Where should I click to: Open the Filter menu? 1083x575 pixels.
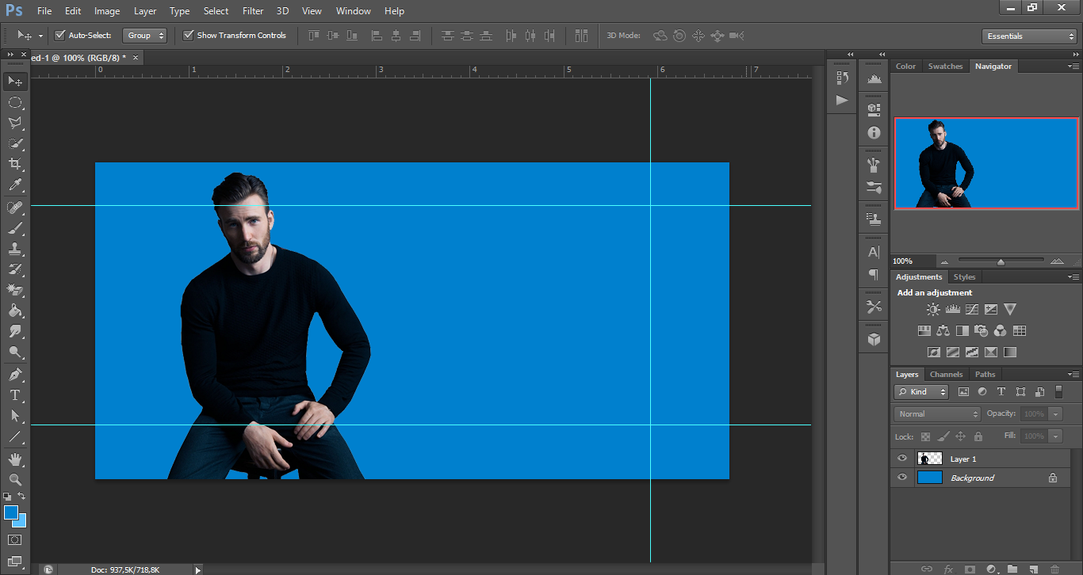point(252,10)
